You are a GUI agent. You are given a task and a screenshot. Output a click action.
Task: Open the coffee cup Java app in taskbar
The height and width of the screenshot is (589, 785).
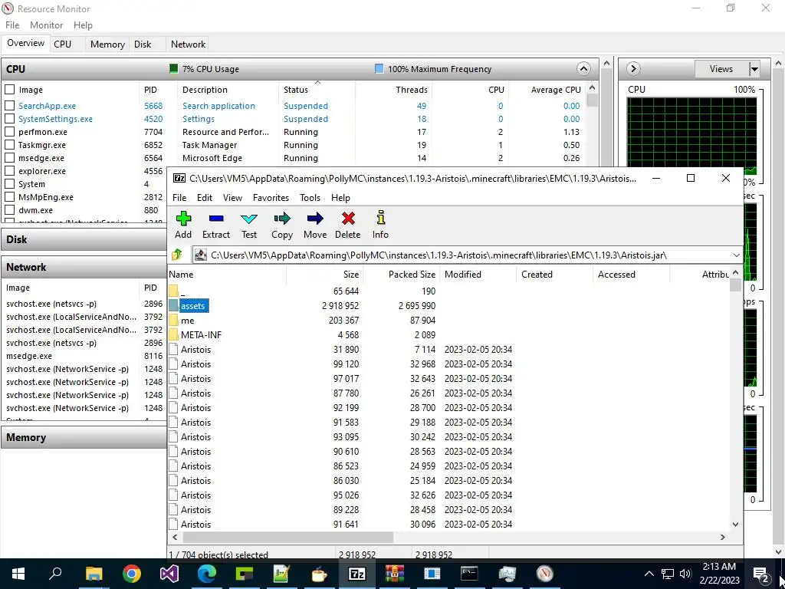click(320, 574)
